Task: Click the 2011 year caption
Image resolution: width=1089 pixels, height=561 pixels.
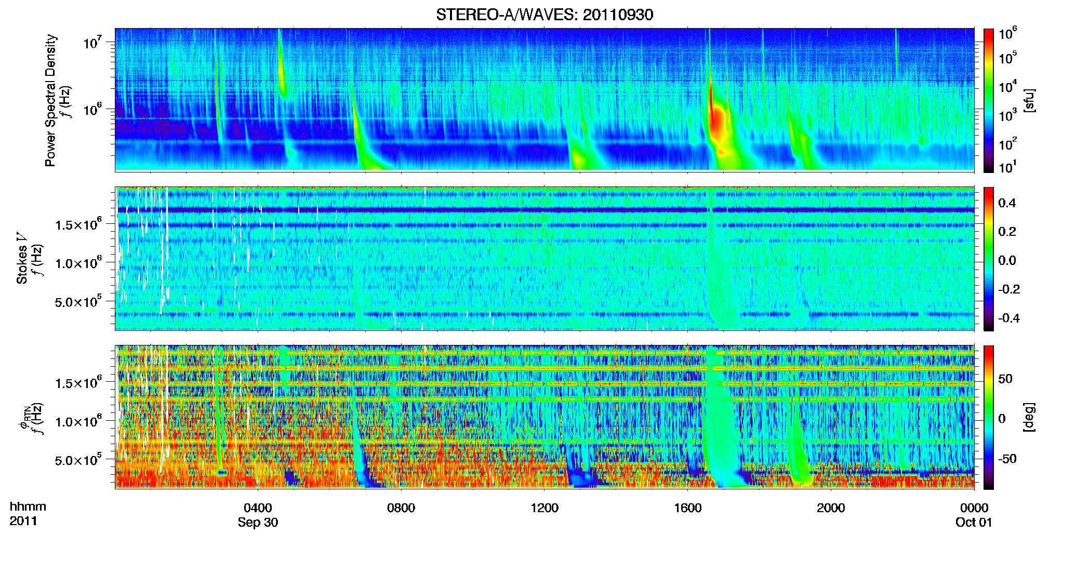Action: [x=23, y=521]
